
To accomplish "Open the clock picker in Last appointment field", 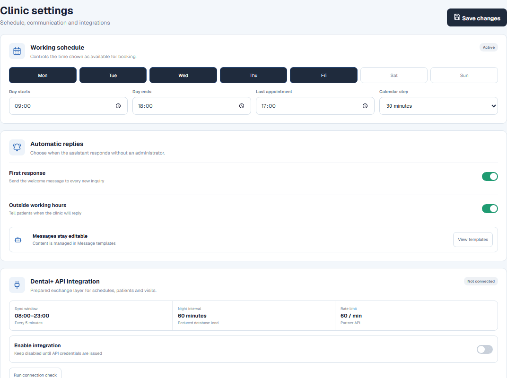I will pos(365,106).
